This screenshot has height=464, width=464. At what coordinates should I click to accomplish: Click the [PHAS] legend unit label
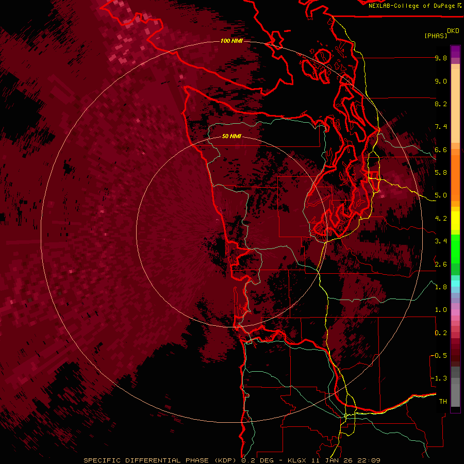(x=436, y=36)
